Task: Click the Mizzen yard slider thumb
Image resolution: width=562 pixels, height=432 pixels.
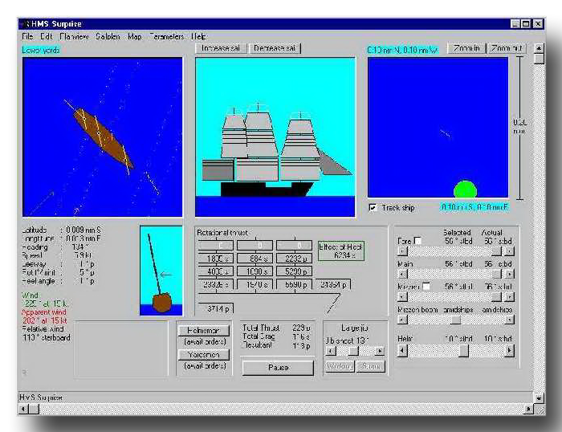Action: pos(496,297)
